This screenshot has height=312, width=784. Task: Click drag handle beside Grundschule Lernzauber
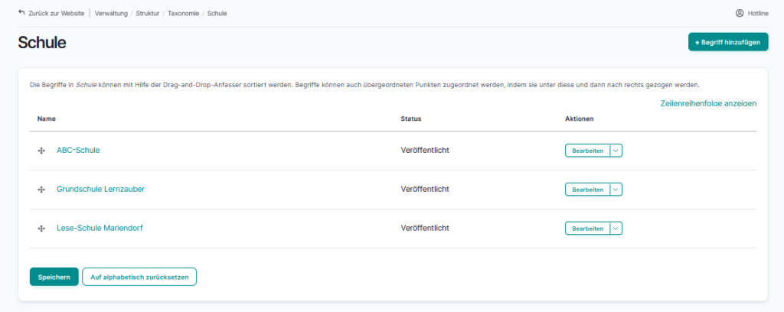(x=41, y=190)
